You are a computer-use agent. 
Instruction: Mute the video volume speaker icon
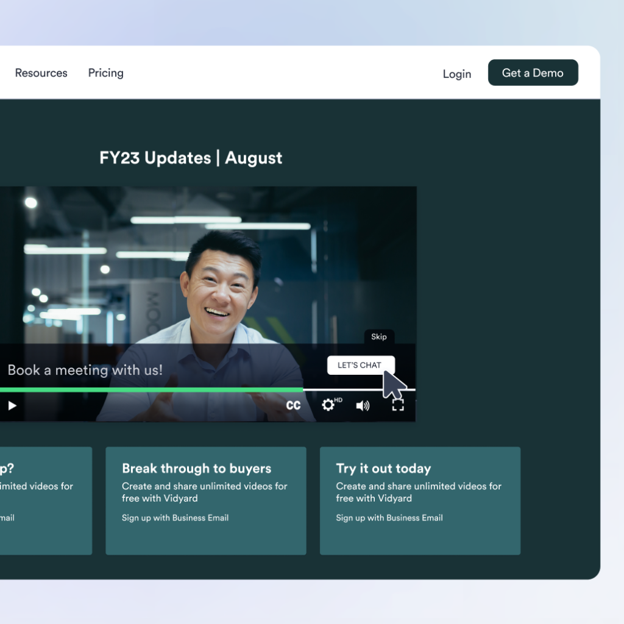pyautogui.click(x=363, y=405)
